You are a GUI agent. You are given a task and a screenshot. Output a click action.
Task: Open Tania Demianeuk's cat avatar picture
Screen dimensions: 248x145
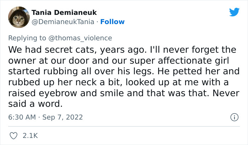click(18, 17)
